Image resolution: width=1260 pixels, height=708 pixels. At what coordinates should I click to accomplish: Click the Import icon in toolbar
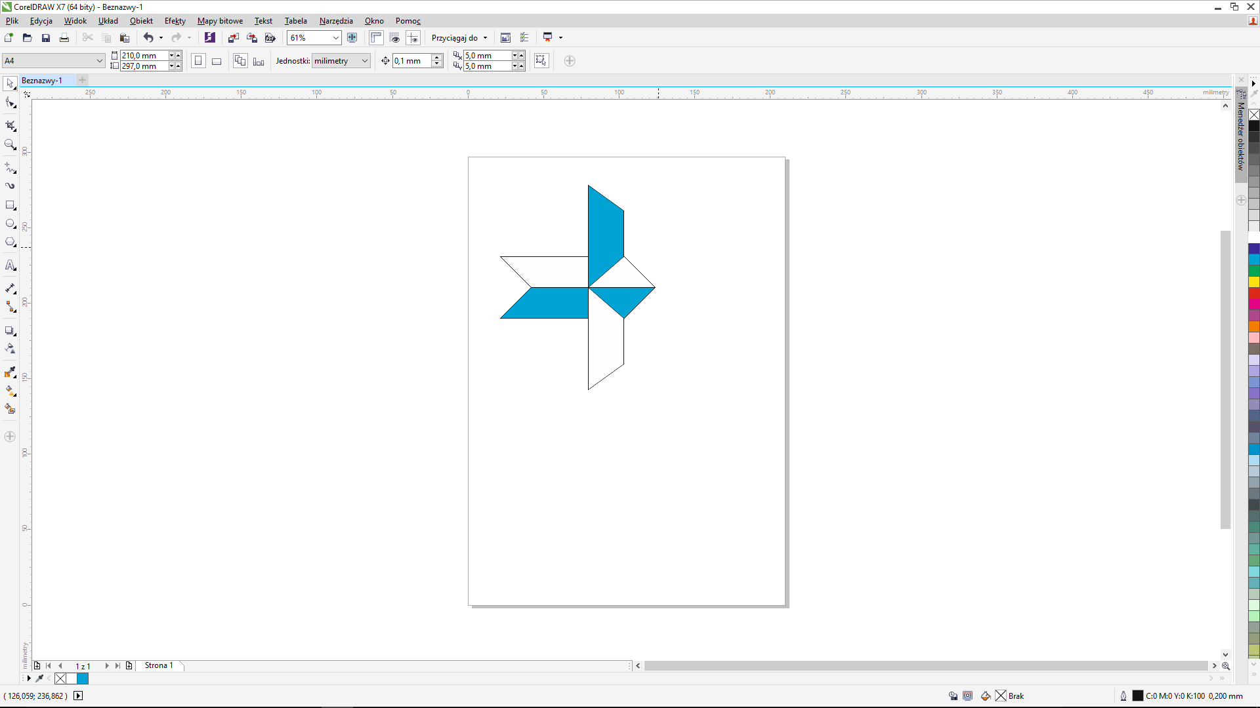233,38
